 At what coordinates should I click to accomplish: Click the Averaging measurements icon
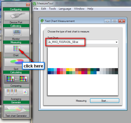click(17, 92)
